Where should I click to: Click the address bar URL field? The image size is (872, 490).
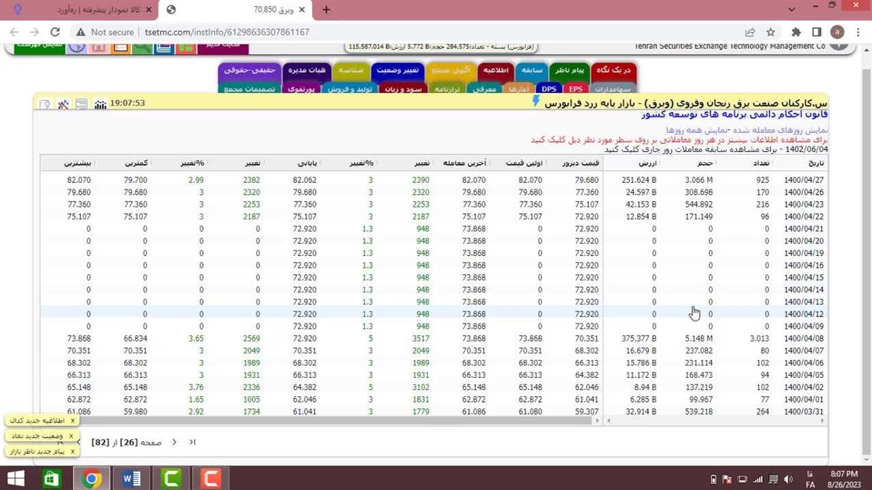pyautogui.click(x=409, y=32)
